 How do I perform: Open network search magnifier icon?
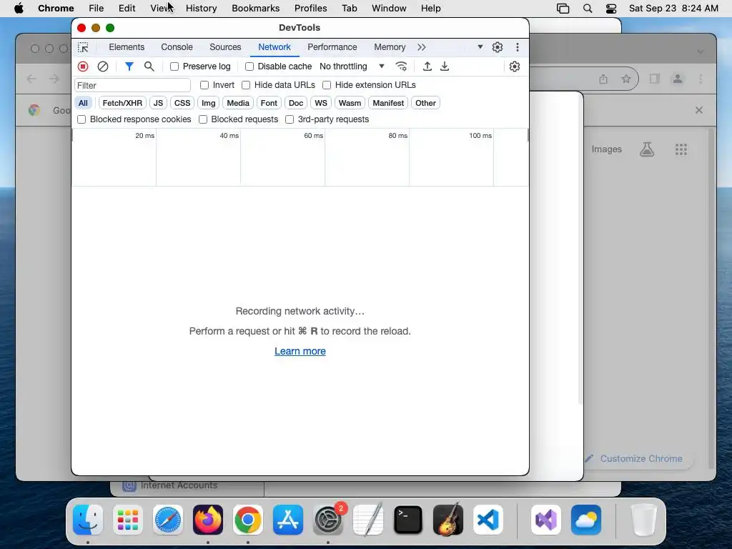click(149, 66)
